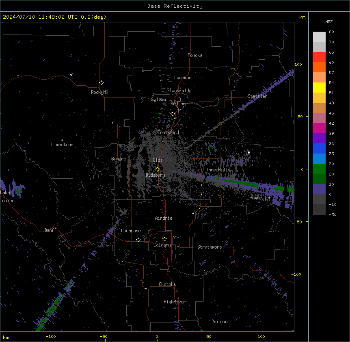Select the light gray 80 dBZ legend swatch
This screenshot has width=350, height=342.
pos(319,37)
